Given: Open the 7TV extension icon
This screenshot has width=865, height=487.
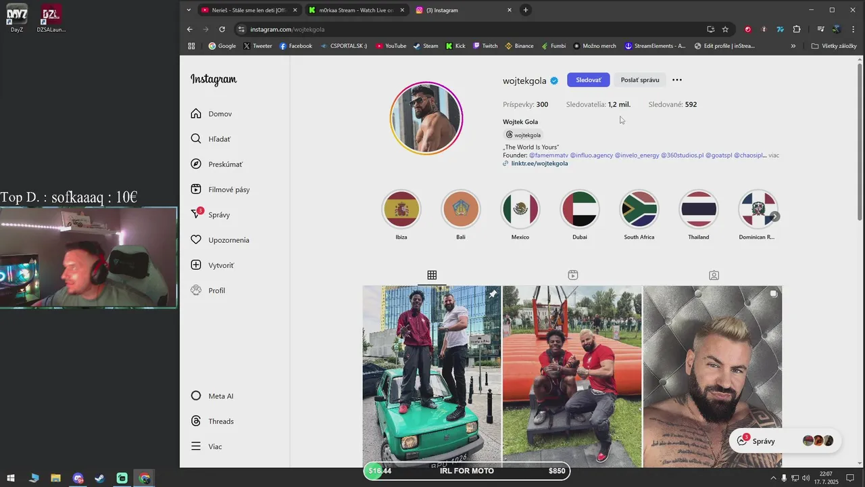Looking at the screenshot, I should [x=781, y=29].
